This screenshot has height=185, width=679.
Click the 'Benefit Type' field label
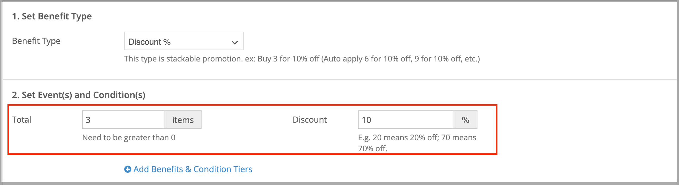click(36, 41)
